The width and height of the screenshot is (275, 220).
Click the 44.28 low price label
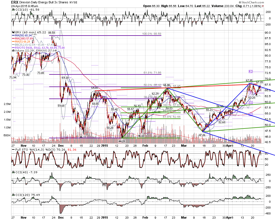[121, 141]
